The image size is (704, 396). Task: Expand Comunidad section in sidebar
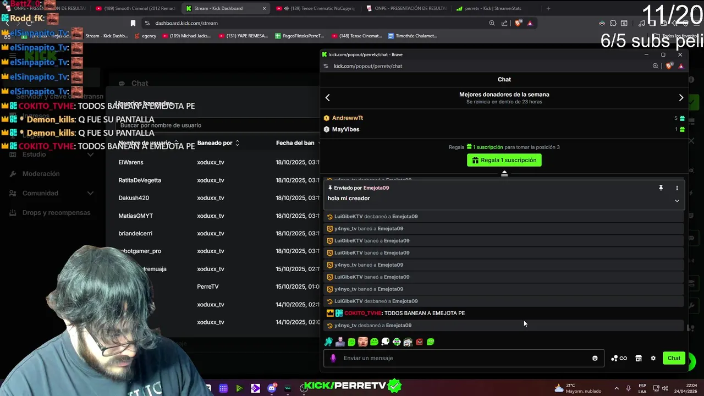pos(51,193)
